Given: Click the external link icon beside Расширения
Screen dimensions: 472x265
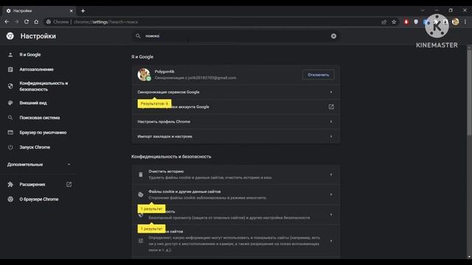Looking at the screenshot, I should (69, 185).
